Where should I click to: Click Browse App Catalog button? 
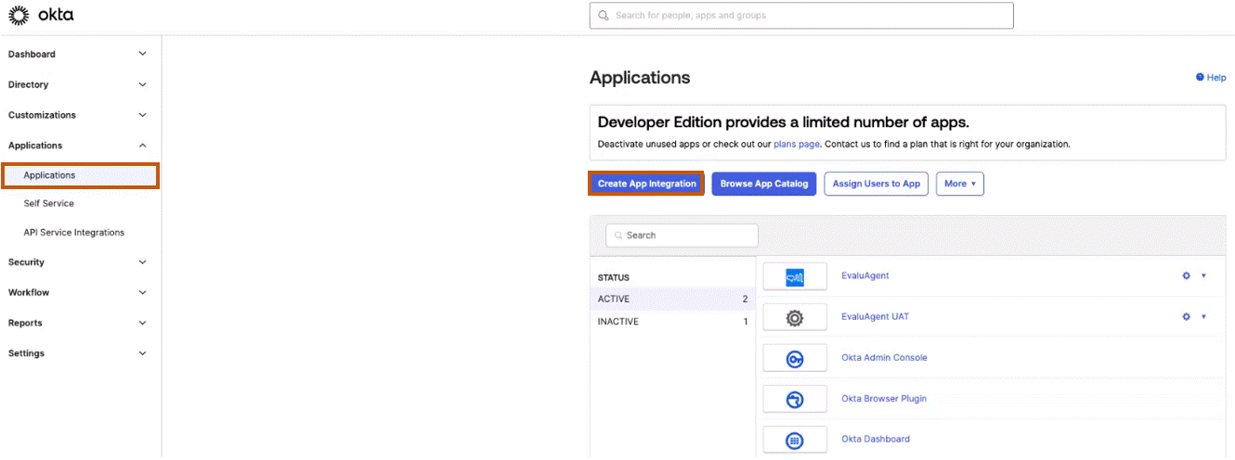(x=764, y=184)
